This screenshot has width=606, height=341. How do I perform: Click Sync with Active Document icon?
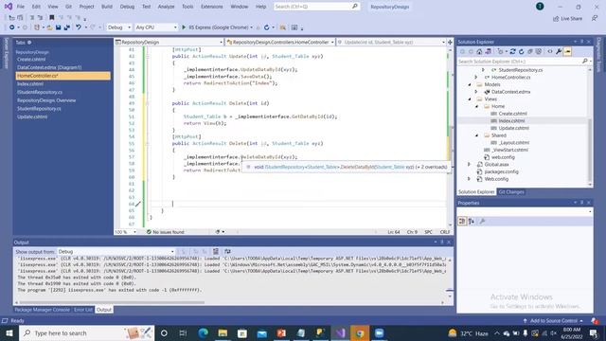(512, 51)
